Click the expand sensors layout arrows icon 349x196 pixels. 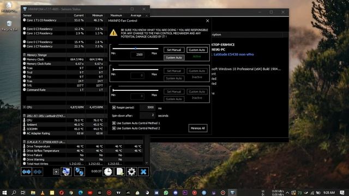coord(26,172)
